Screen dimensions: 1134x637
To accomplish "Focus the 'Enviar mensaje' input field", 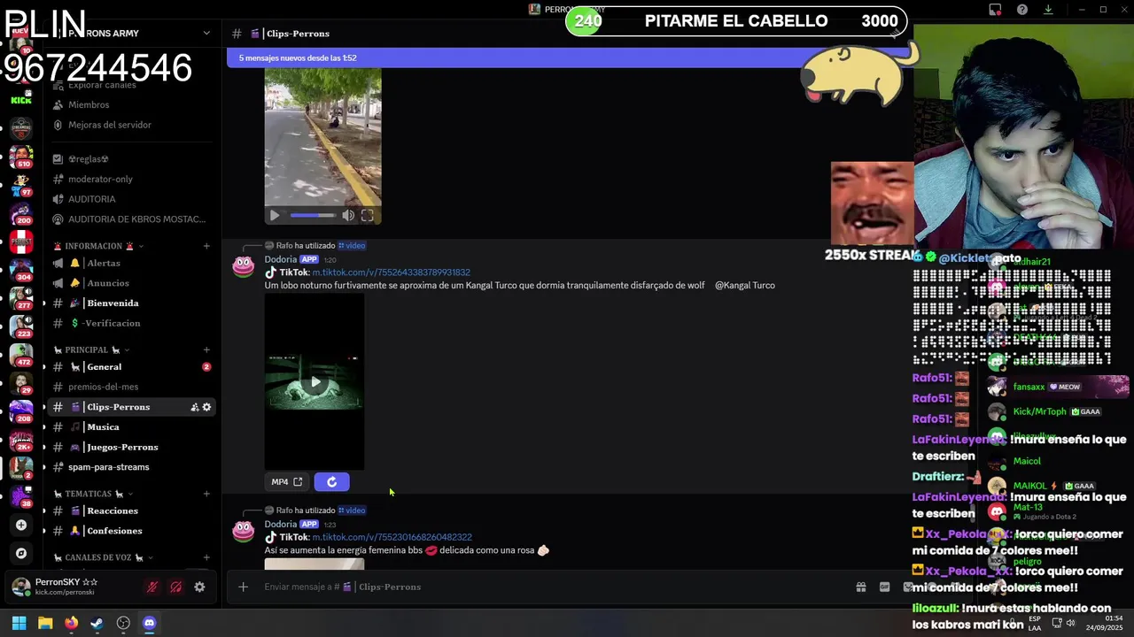I will [549, 587].
